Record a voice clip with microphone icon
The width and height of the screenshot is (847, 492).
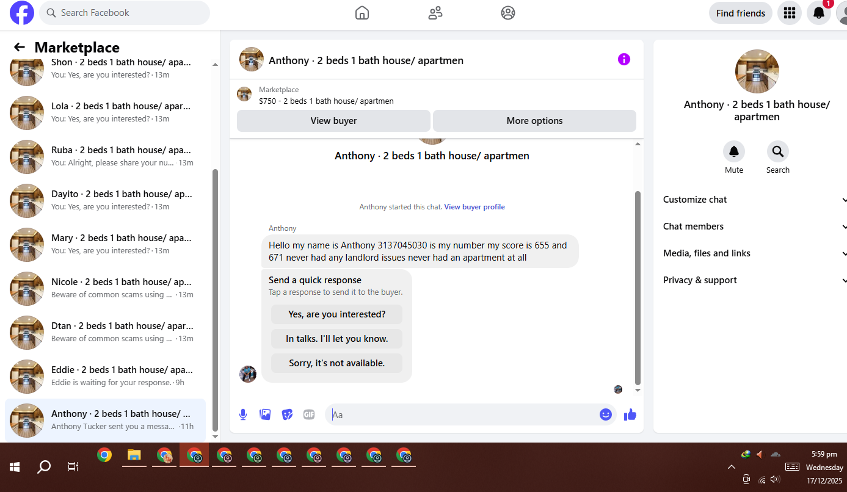tap(243, 414)
